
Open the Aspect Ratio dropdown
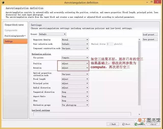coord(75,96)
